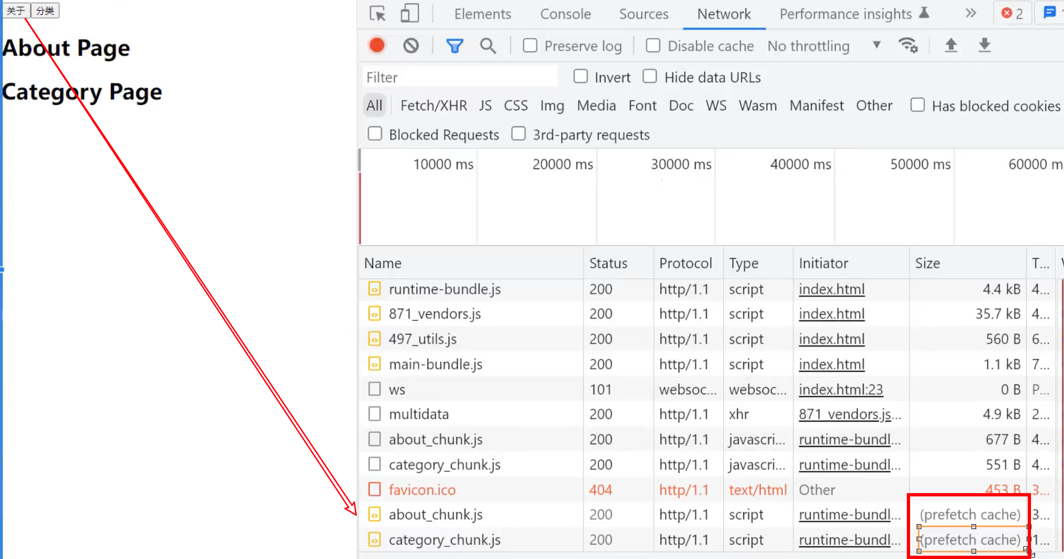
Task: Click script icon of 871_vendors.js
Action: point(374,314)
